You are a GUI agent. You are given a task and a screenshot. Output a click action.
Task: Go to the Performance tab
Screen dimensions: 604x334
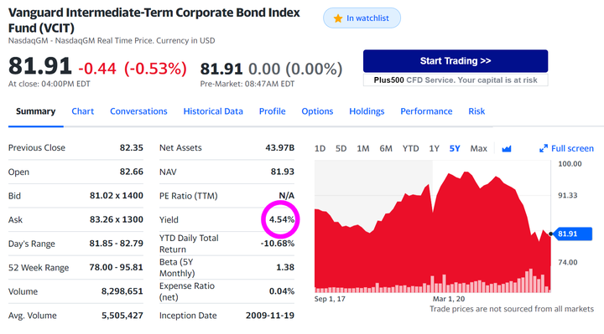pyautogui.click(x=426, y=111)
